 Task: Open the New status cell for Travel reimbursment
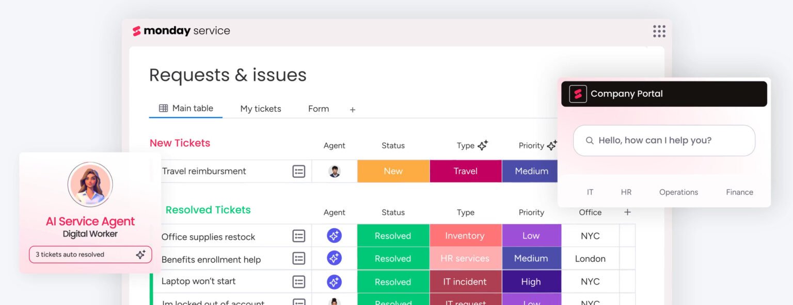pos(393,171)
